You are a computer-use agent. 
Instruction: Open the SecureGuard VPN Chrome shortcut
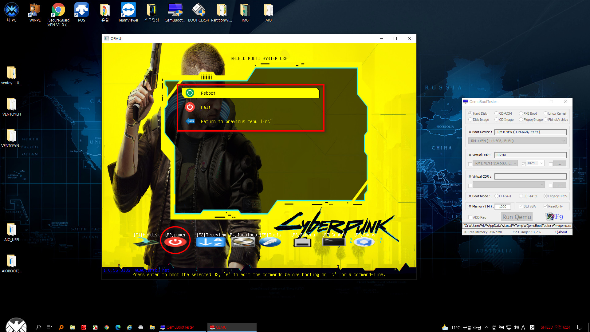[x=58, y=15]
